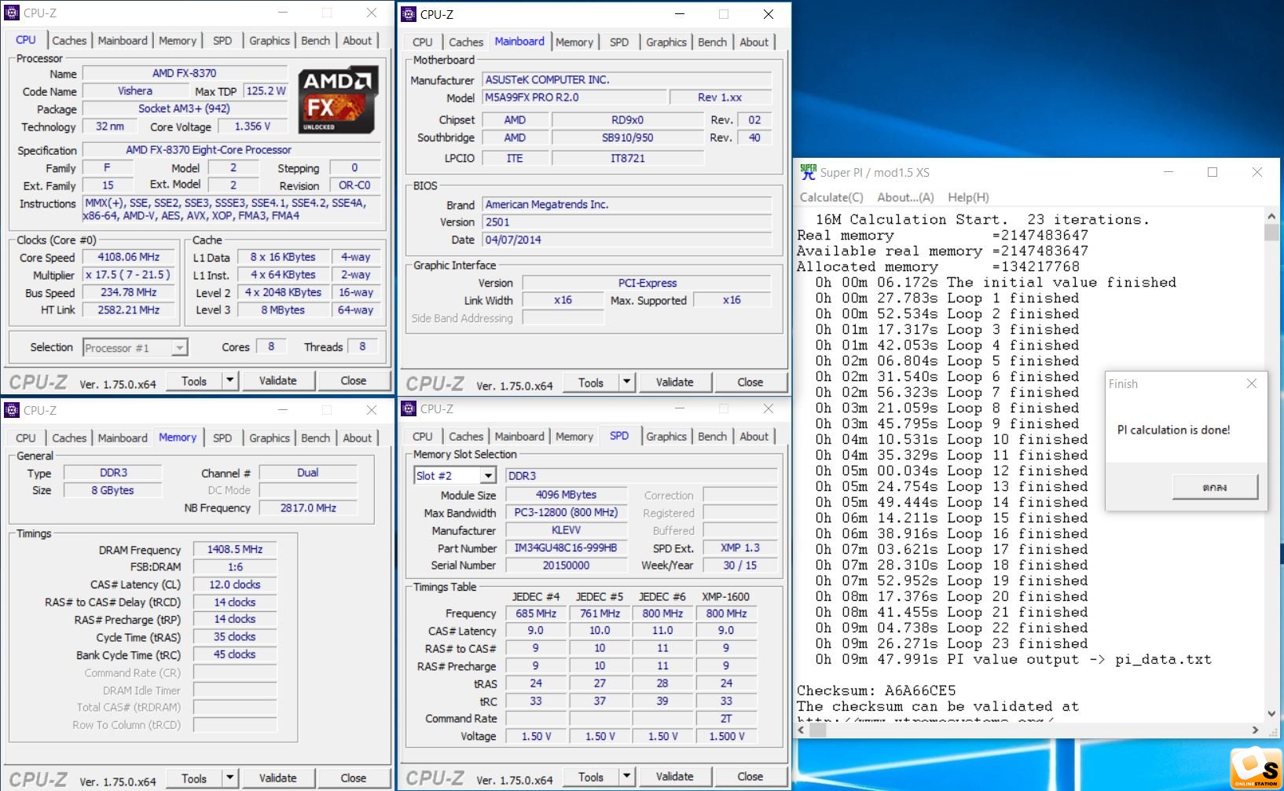Click Super PI horizontal scrollbar right arrow

(x=1255, y=731)
